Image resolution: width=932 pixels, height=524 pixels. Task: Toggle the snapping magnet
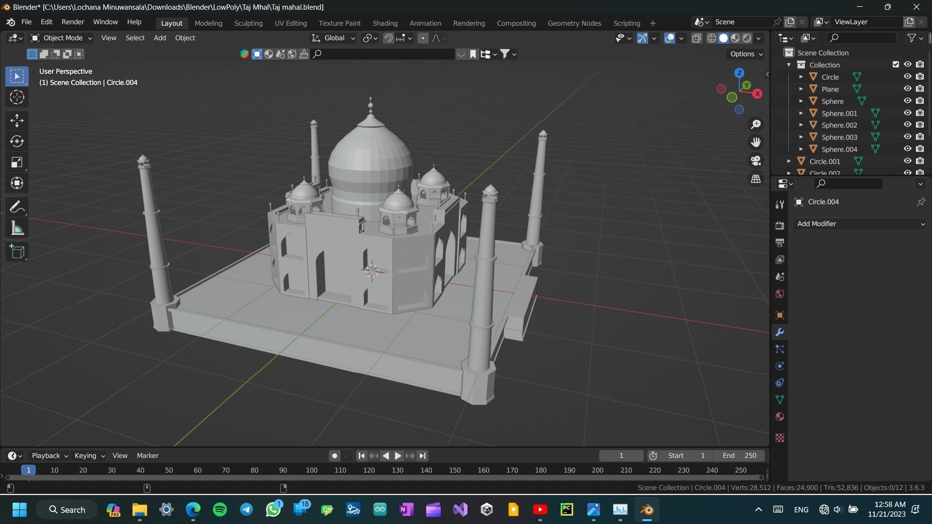[x=388, y=38]
